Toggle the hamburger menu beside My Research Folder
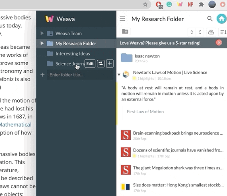This screenshot has height=196, width=227. coord(122,19)
